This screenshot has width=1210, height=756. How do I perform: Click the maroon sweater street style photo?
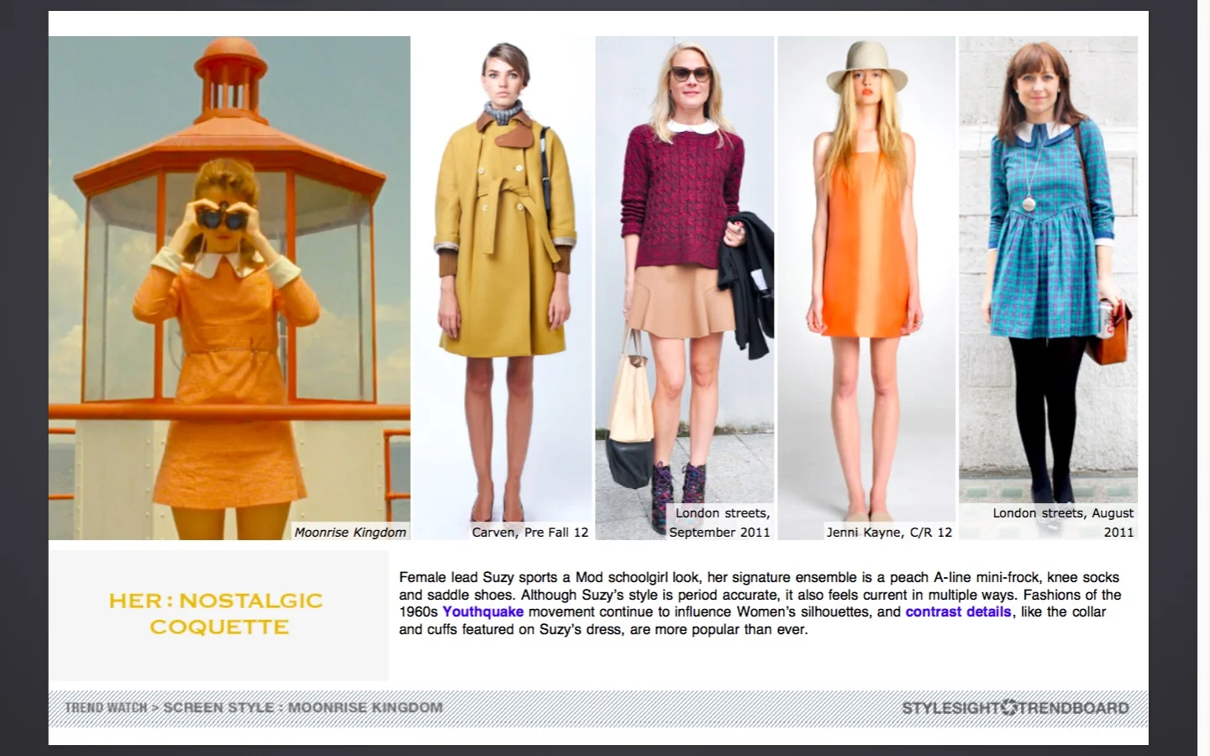click(x=685, y=287)
